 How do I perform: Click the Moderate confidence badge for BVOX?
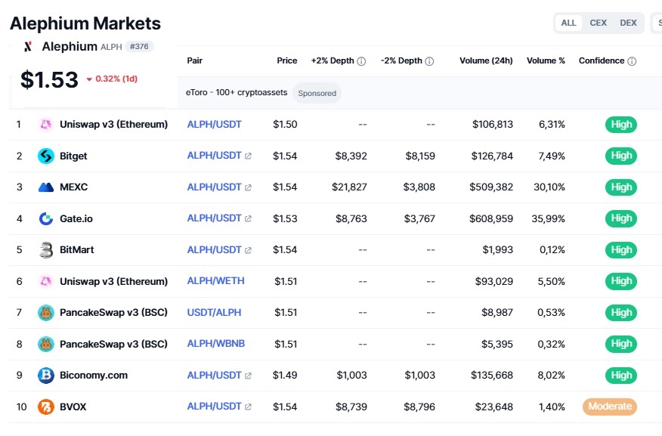[610, 407]
